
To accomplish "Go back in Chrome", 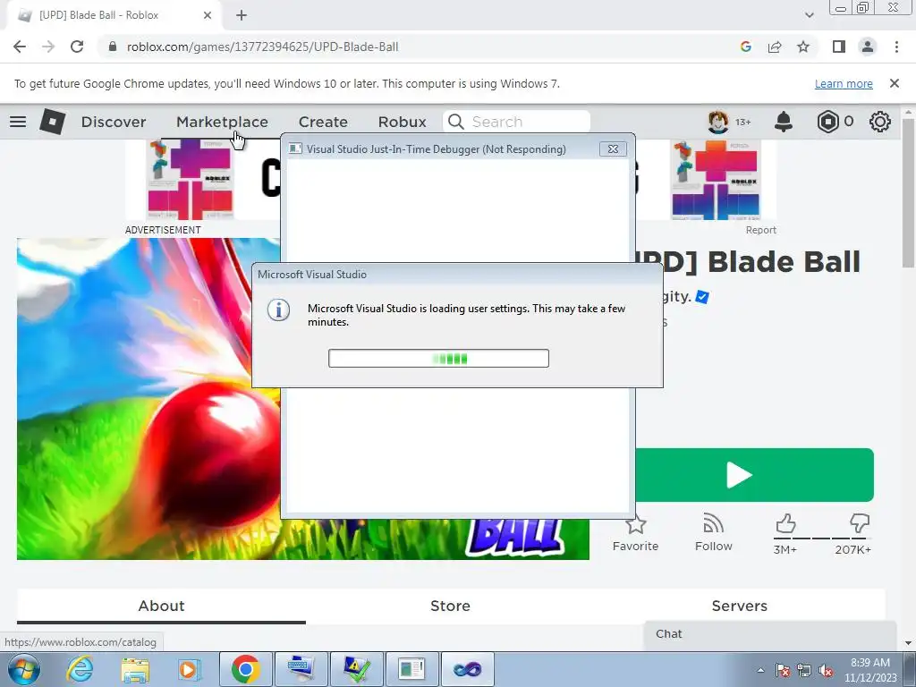I will pyautogui.click(x=20, y=47).
